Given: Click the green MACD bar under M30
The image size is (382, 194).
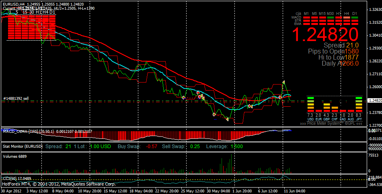Looking at the screenshot, I should pos(331,18).
